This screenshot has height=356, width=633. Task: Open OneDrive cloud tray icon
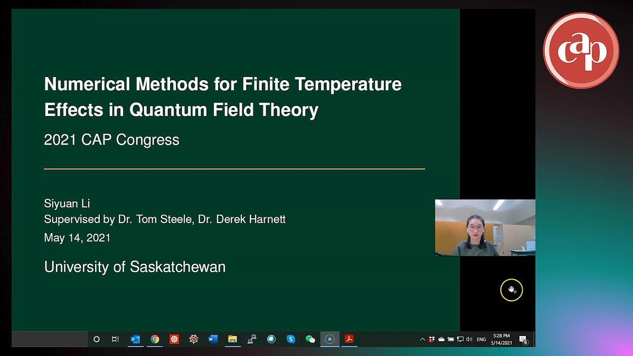tap(441, 340)
